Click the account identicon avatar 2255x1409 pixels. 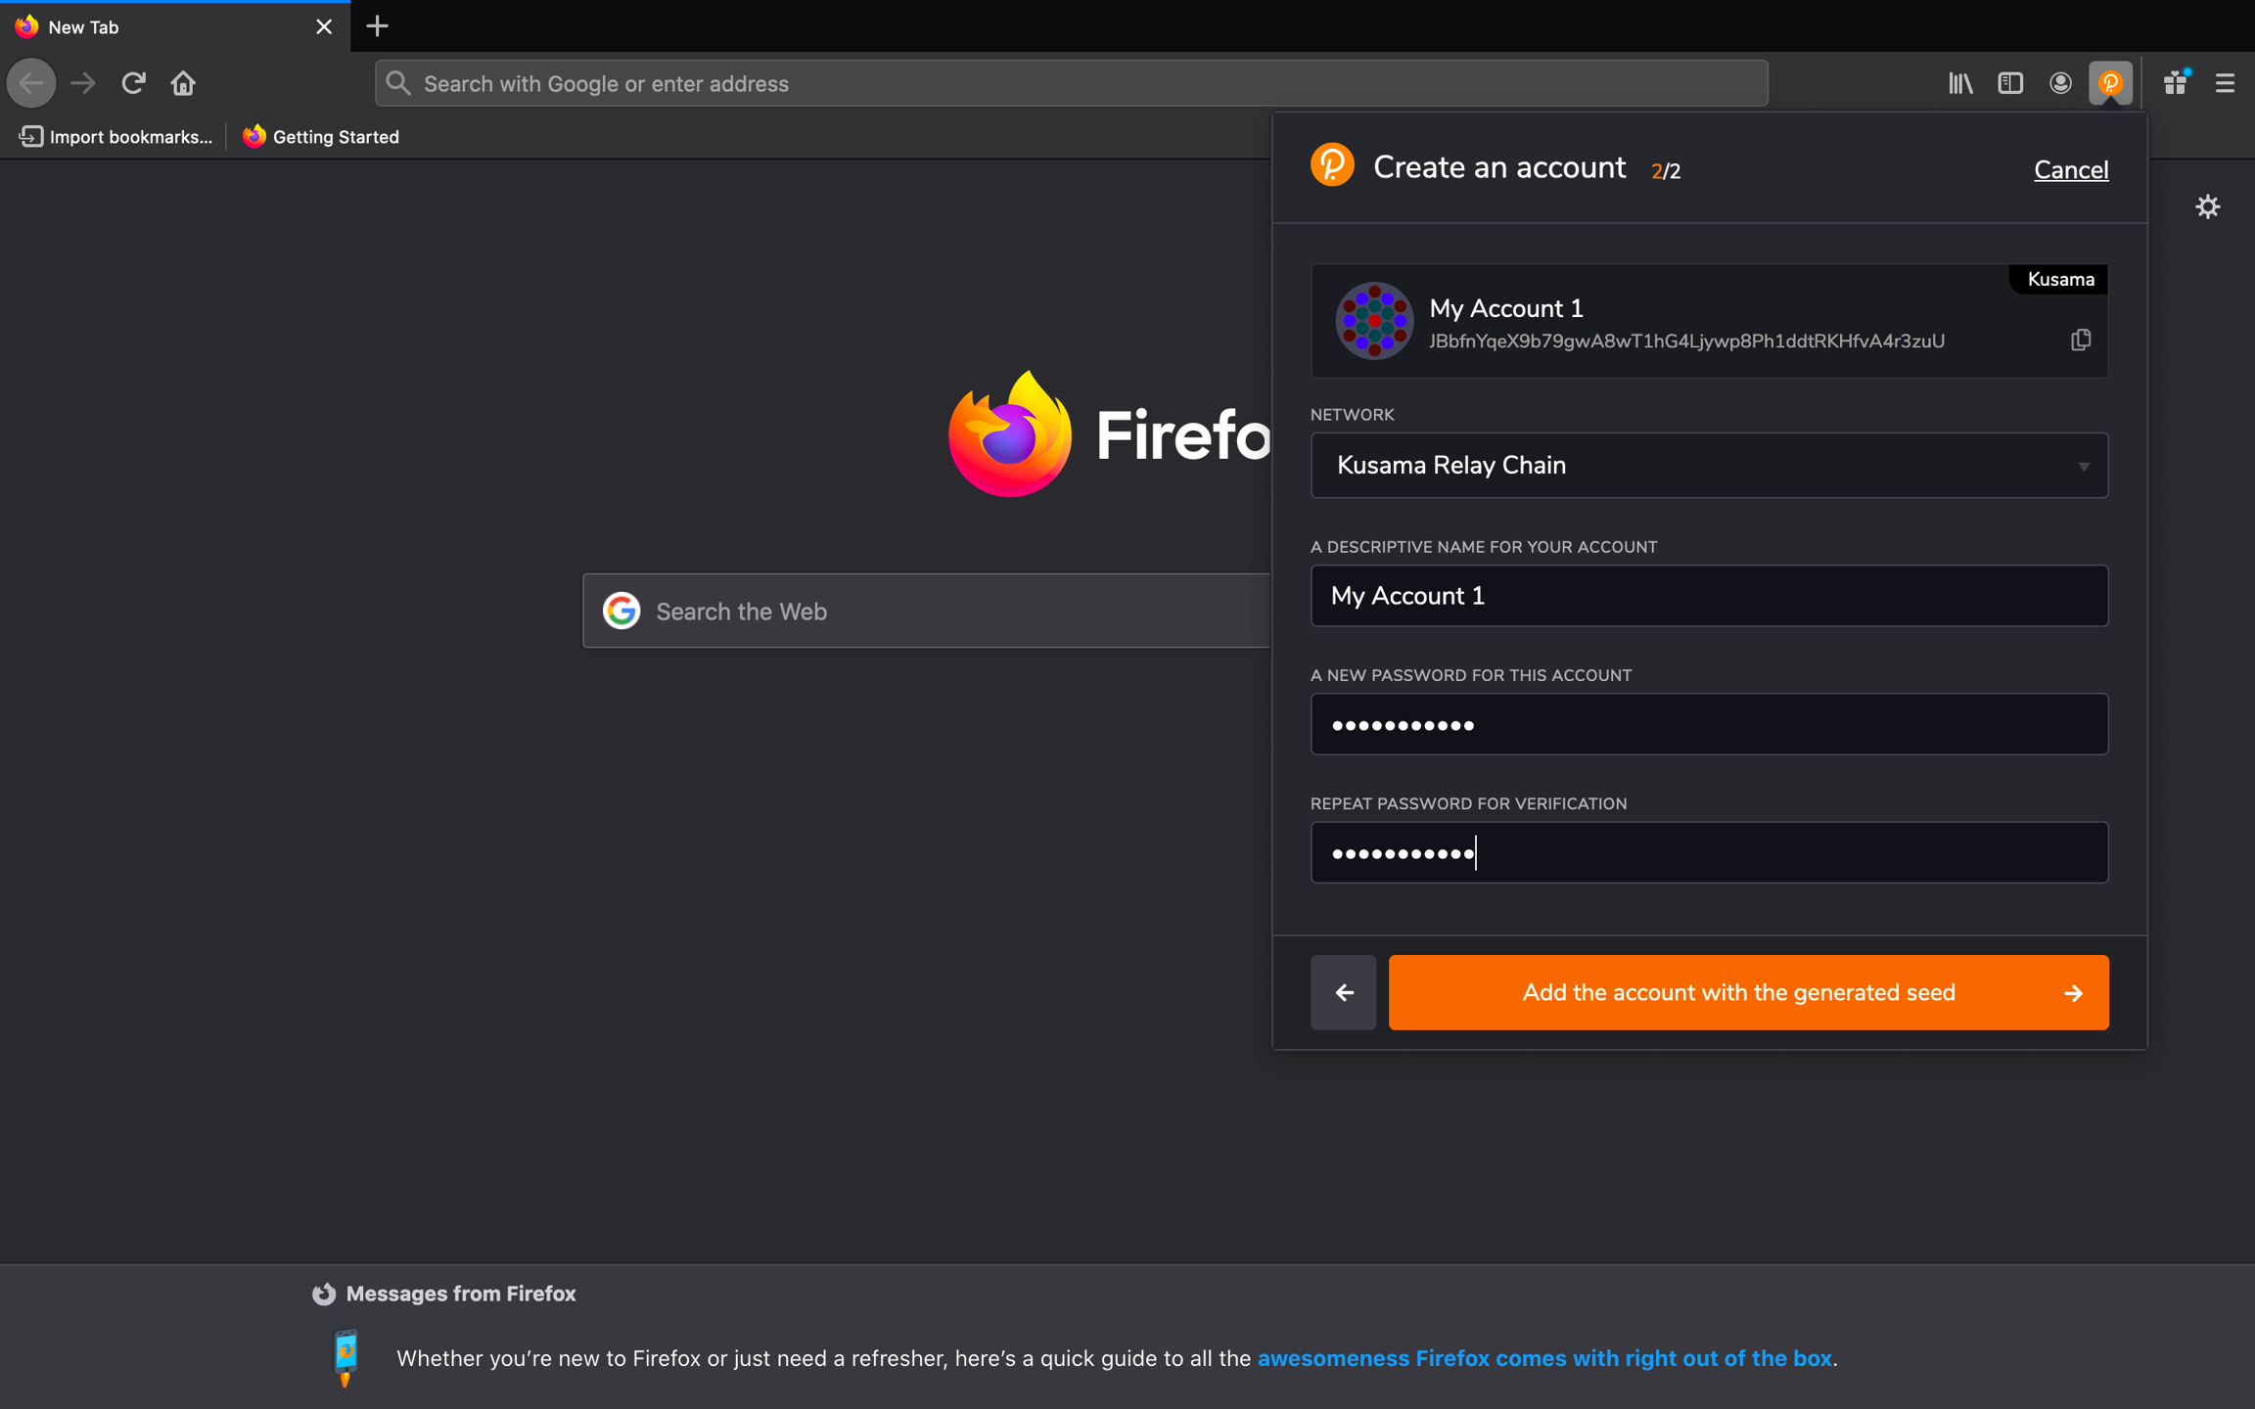pyautogui.click(x=1374, y=321)
